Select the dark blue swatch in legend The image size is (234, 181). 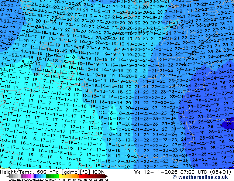point(35,176)
